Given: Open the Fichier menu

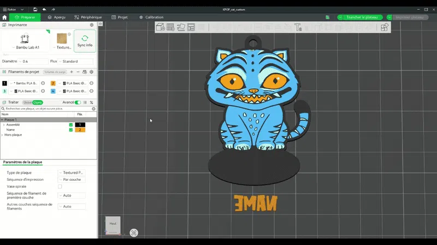Looking at the screenshot, I should pyautogui.click(x=10, y=9).
